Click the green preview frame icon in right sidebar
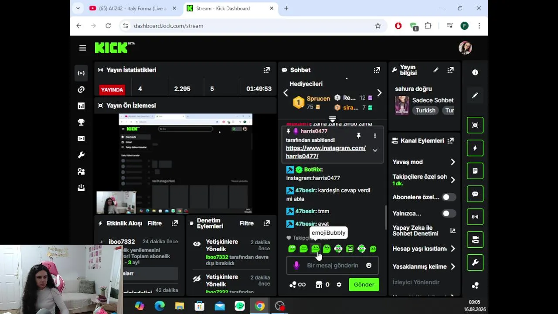This screenshot has height=314, width=558. pos(475,125)
